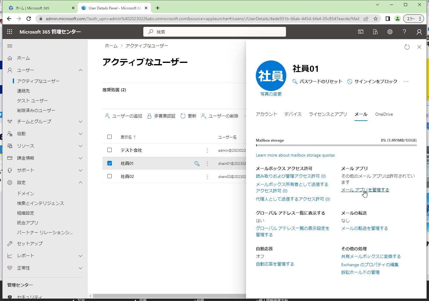Open Cloud Shell icon in header

[x=361, y=32]
